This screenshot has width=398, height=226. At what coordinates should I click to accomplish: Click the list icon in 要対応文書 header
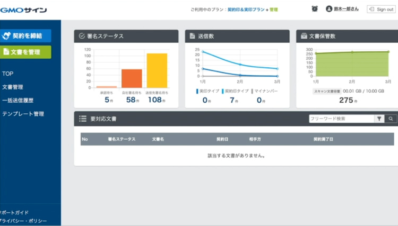(x=82, y=119)
